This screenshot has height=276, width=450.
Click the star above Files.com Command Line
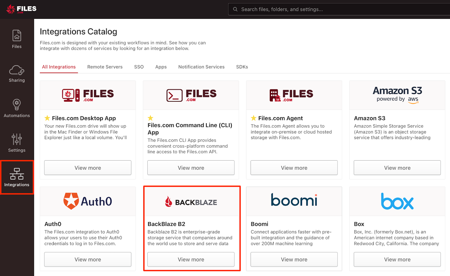pyautogui.click(x=150, y=118)
